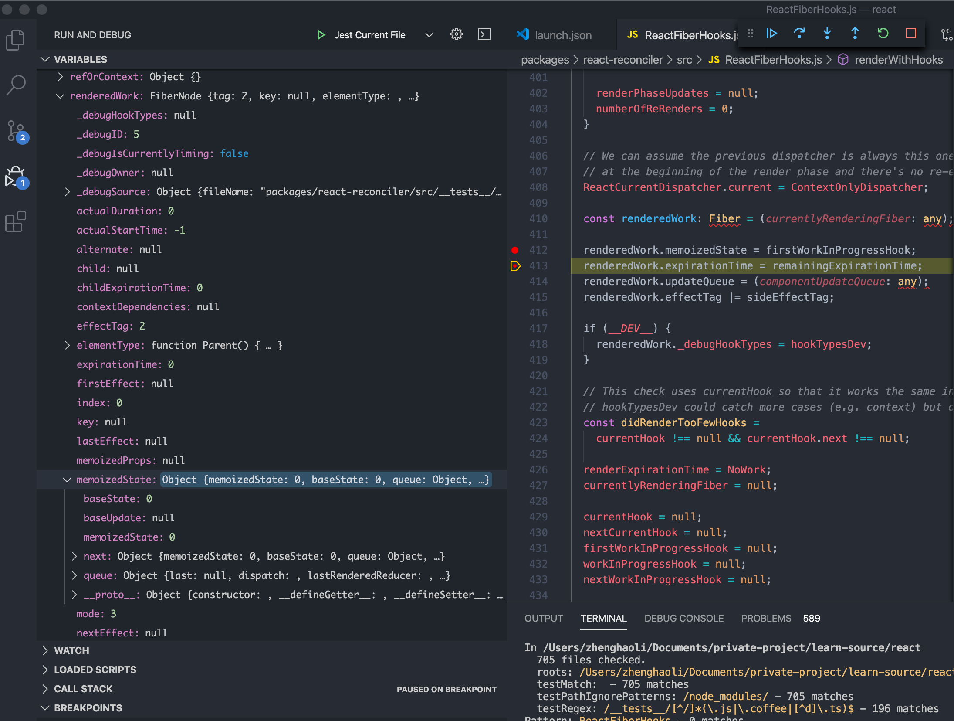
Task: Toggle the breakpoint on line 412
Action: tap(515, 250)
